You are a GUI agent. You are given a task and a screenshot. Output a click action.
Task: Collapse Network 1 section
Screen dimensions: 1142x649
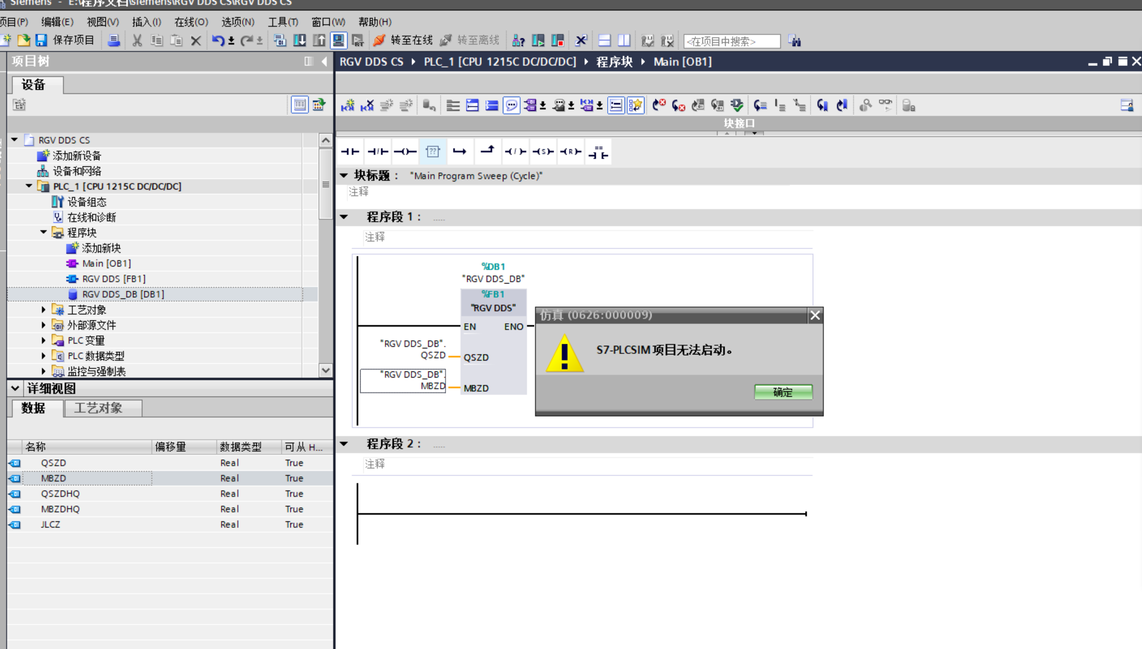click(x=344, y=217)
